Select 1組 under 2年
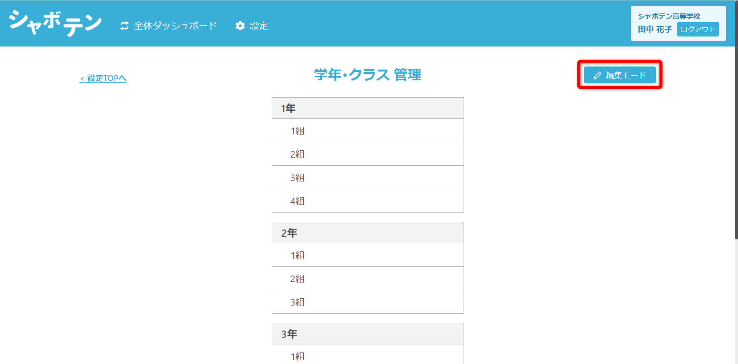Viewport: 738px width, 364px height. [x=368, y=255]
